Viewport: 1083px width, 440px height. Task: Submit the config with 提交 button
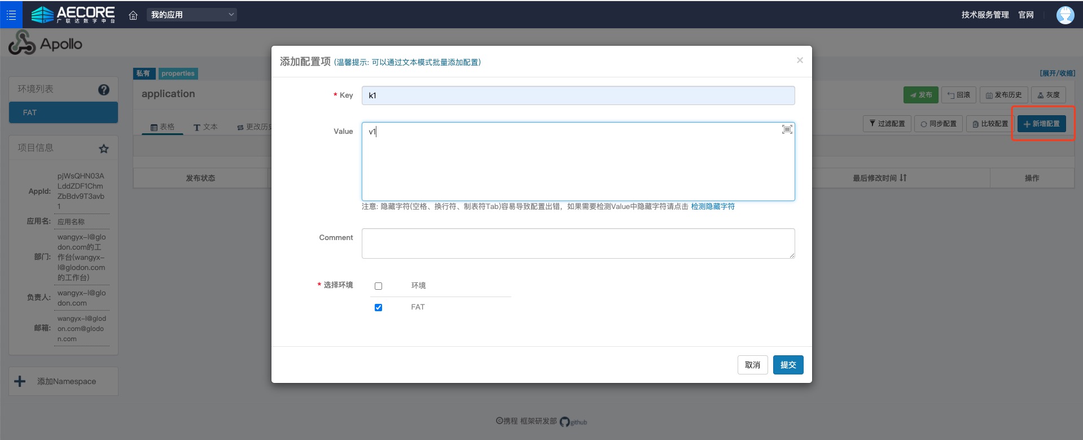788,365
